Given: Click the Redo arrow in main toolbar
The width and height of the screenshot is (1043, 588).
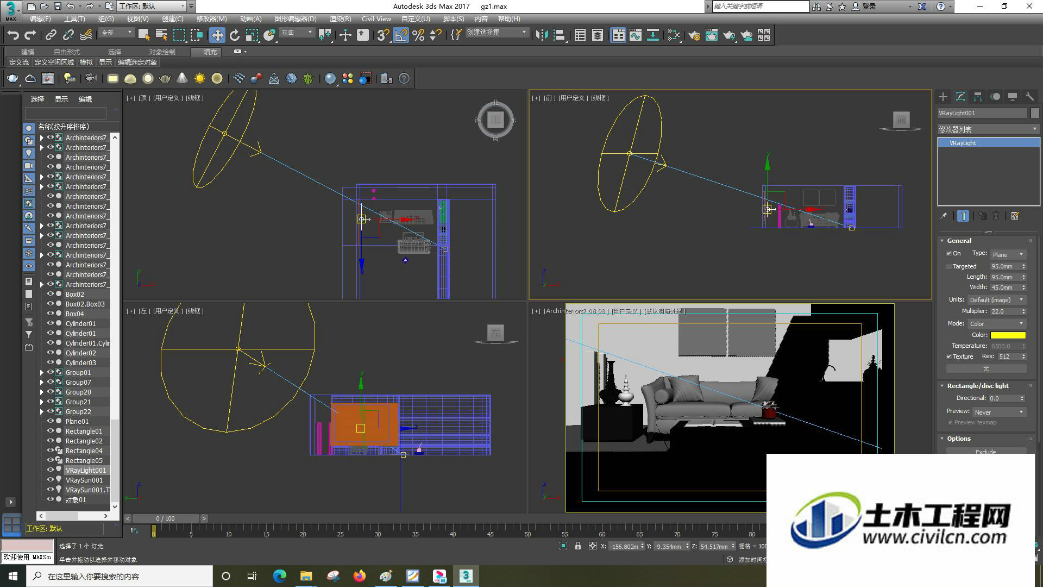Looking at the screenshot, I should tap(30, 35).
